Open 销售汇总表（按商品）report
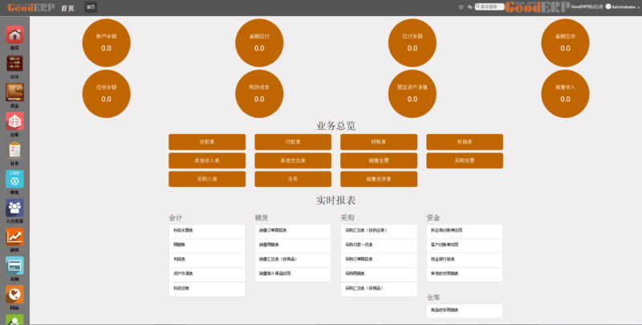642x325 pixels. click(293, 259)
